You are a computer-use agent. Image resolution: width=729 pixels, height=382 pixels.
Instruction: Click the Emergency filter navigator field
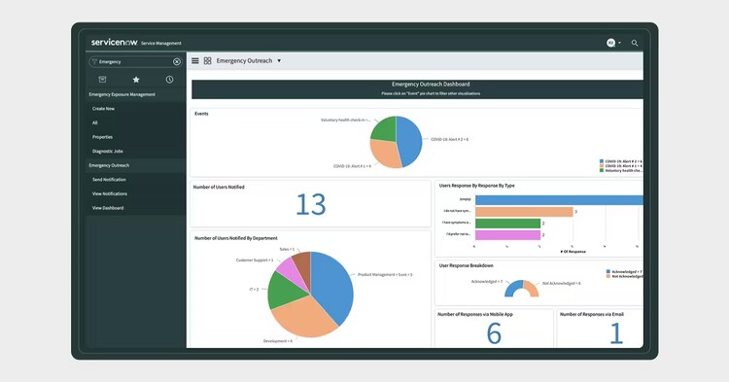(x=135, y=62)
